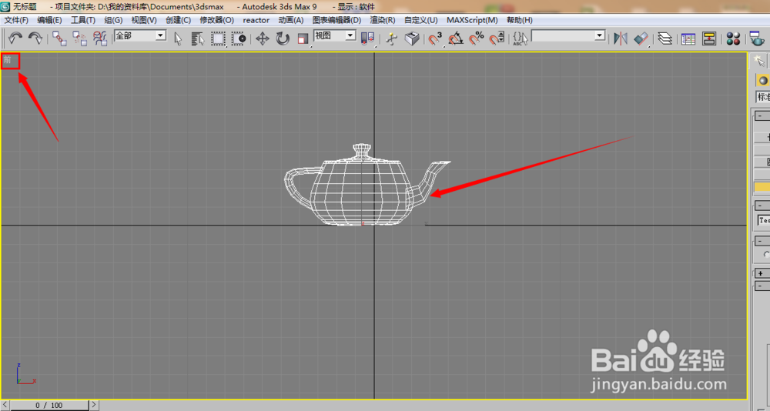Click the Select and Manipulate icon
The width and height of the screenshot is (770, 411).
pyautogui.click(x=391, y=38)
